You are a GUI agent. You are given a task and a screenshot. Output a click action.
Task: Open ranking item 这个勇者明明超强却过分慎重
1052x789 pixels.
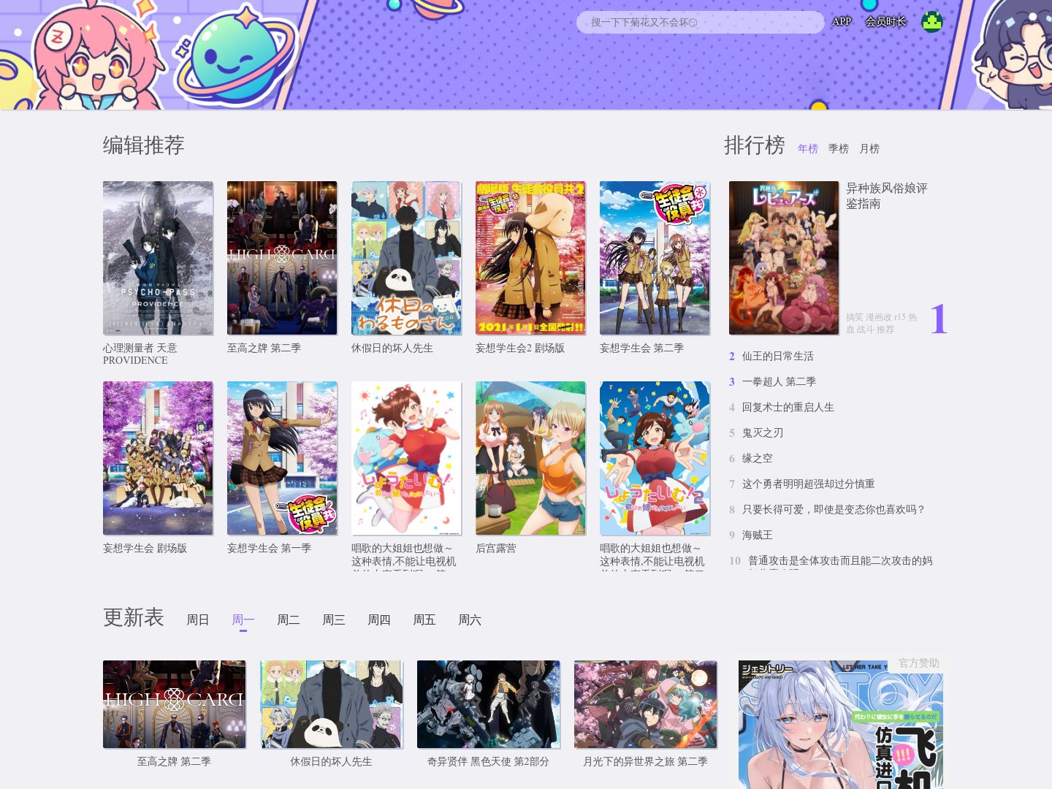click(808, 484)
